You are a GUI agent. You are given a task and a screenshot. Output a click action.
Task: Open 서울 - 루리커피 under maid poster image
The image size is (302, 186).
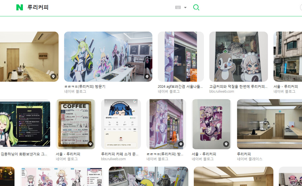[x=204, y=154]
